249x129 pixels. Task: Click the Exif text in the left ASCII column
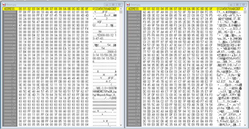(x=107, y=15)
